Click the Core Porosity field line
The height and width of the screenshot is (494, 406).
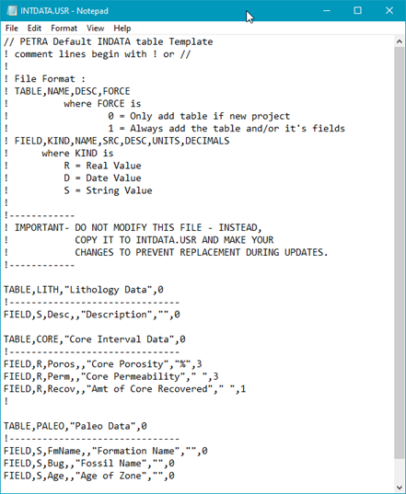pos(103,364)
